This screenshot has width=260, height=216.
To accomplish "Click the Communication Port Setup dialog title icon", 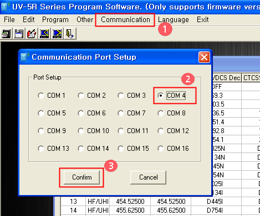I will 25,57.
